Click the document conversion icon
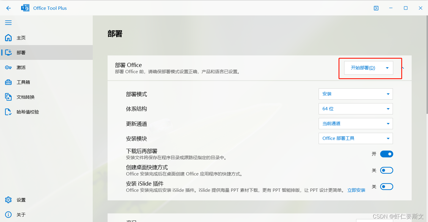This screenshot has height=222, width=428. click(x=8, y=97)
